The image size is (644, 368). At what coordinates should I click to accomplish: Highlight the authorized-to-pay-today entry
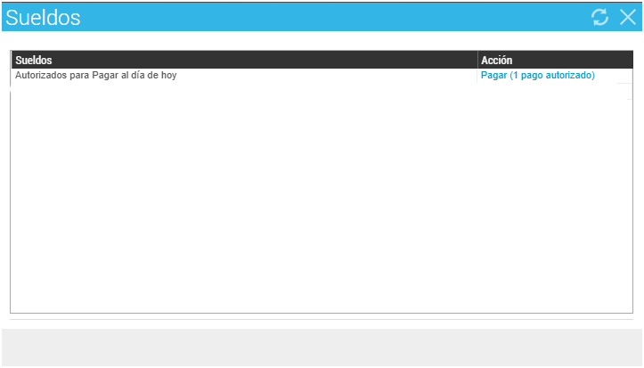(96, 76)
